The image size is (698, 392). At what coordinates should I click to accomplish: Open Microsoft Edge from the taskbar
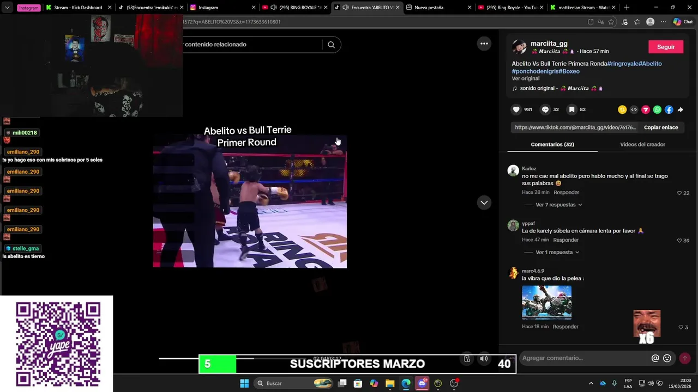coord(406,383)
